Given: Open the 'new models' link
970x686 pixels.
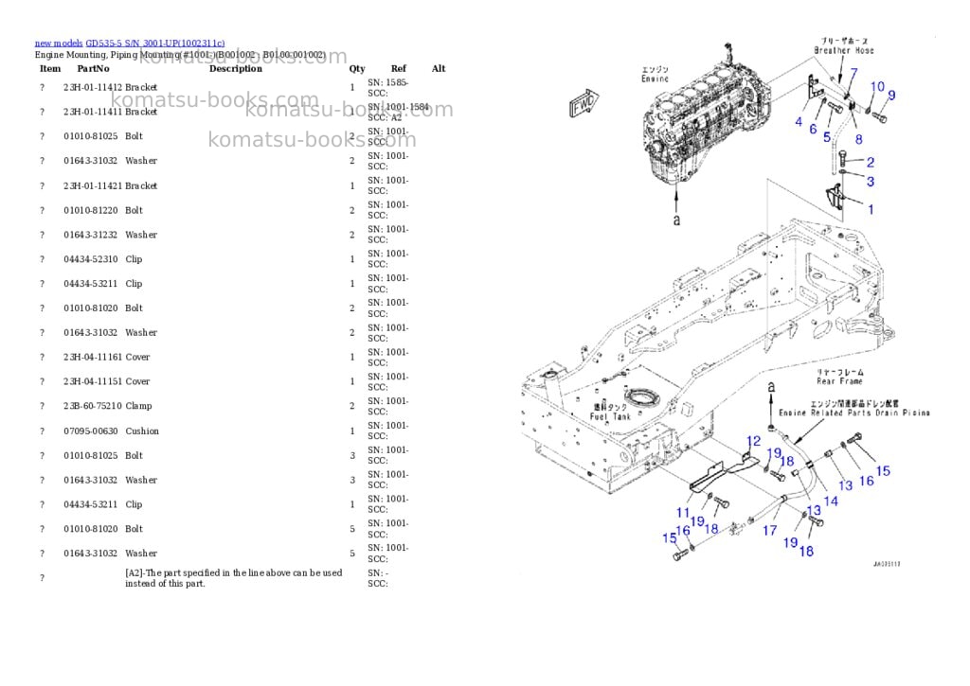Looking at the screenshot, I should 59,44.
